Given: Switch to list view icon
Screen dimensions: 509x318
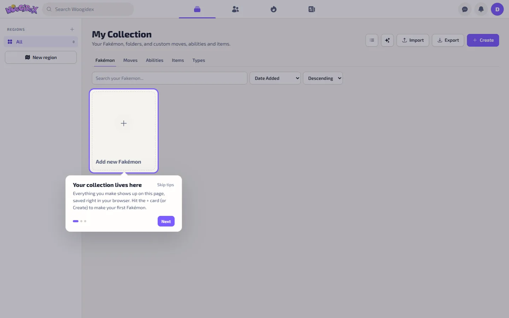Looking at the screenshot, I should pyautogui.click(x=372, y=40).
